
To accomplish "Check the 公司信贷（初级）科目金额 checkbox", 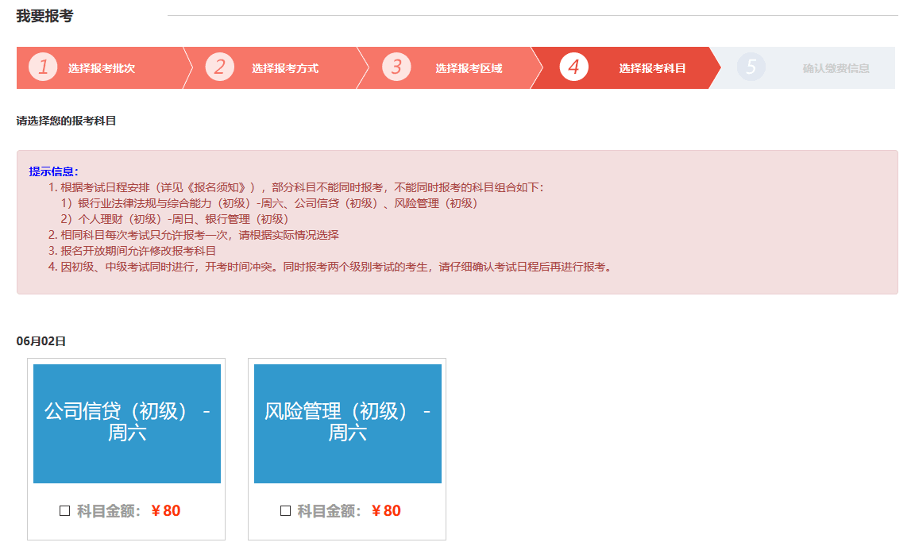I will [x=64, y=510].
